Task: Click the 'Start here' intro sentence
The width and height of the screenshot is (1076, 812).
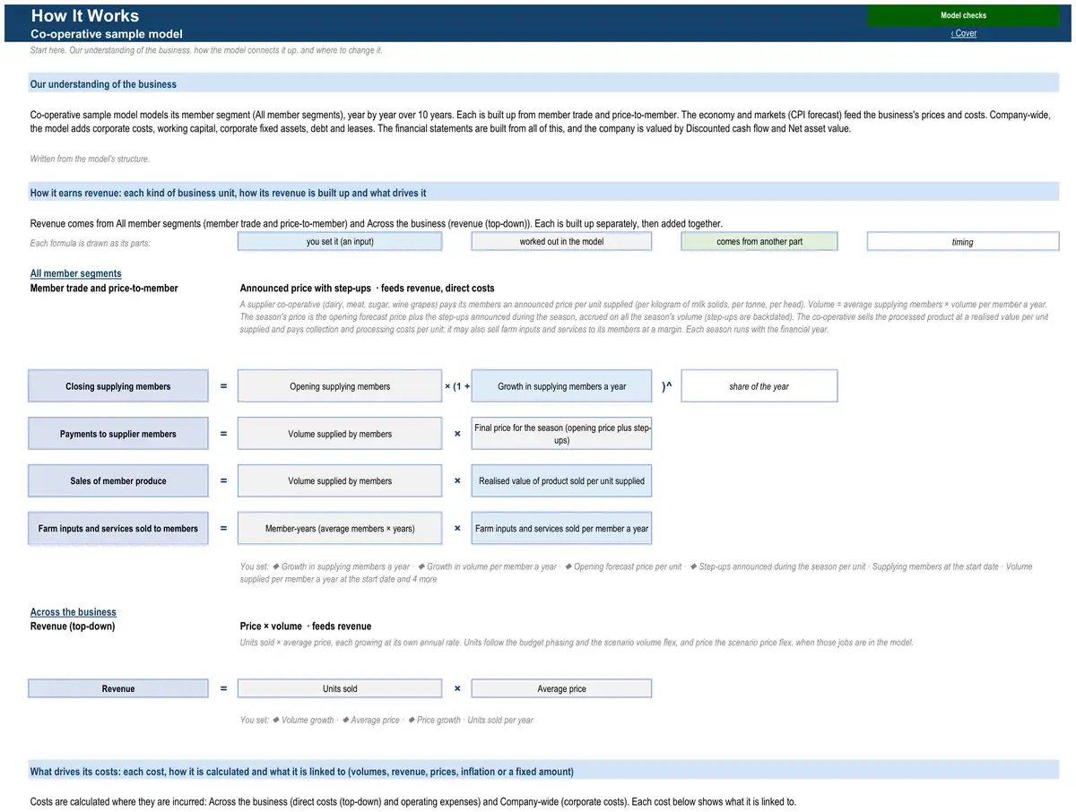Action: click(206, 50)
